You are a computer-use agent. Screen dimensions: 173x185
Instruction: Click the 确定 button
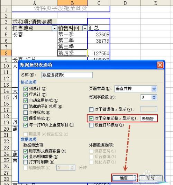(x=124, y=178)
